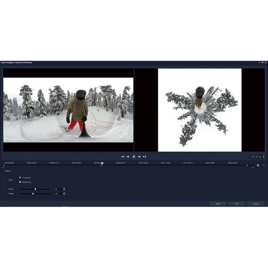The image size is (268, 268).
Task: Adjust timecode using its stepper arrows
Action: point(263,157)
